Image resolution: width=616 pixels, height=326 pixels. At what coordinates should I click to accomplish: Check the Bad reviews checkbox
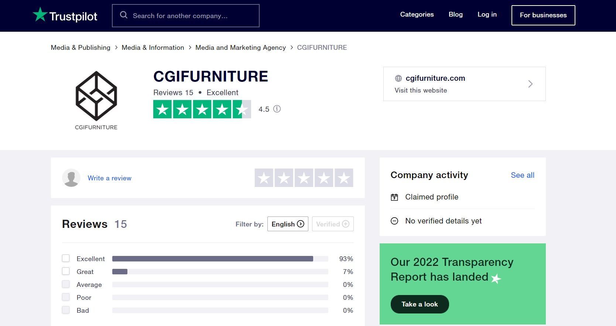(x=66, y=310)
